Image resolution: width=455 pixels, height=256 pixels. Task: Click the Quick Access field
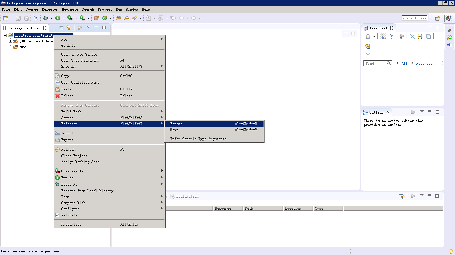point(414,18)
